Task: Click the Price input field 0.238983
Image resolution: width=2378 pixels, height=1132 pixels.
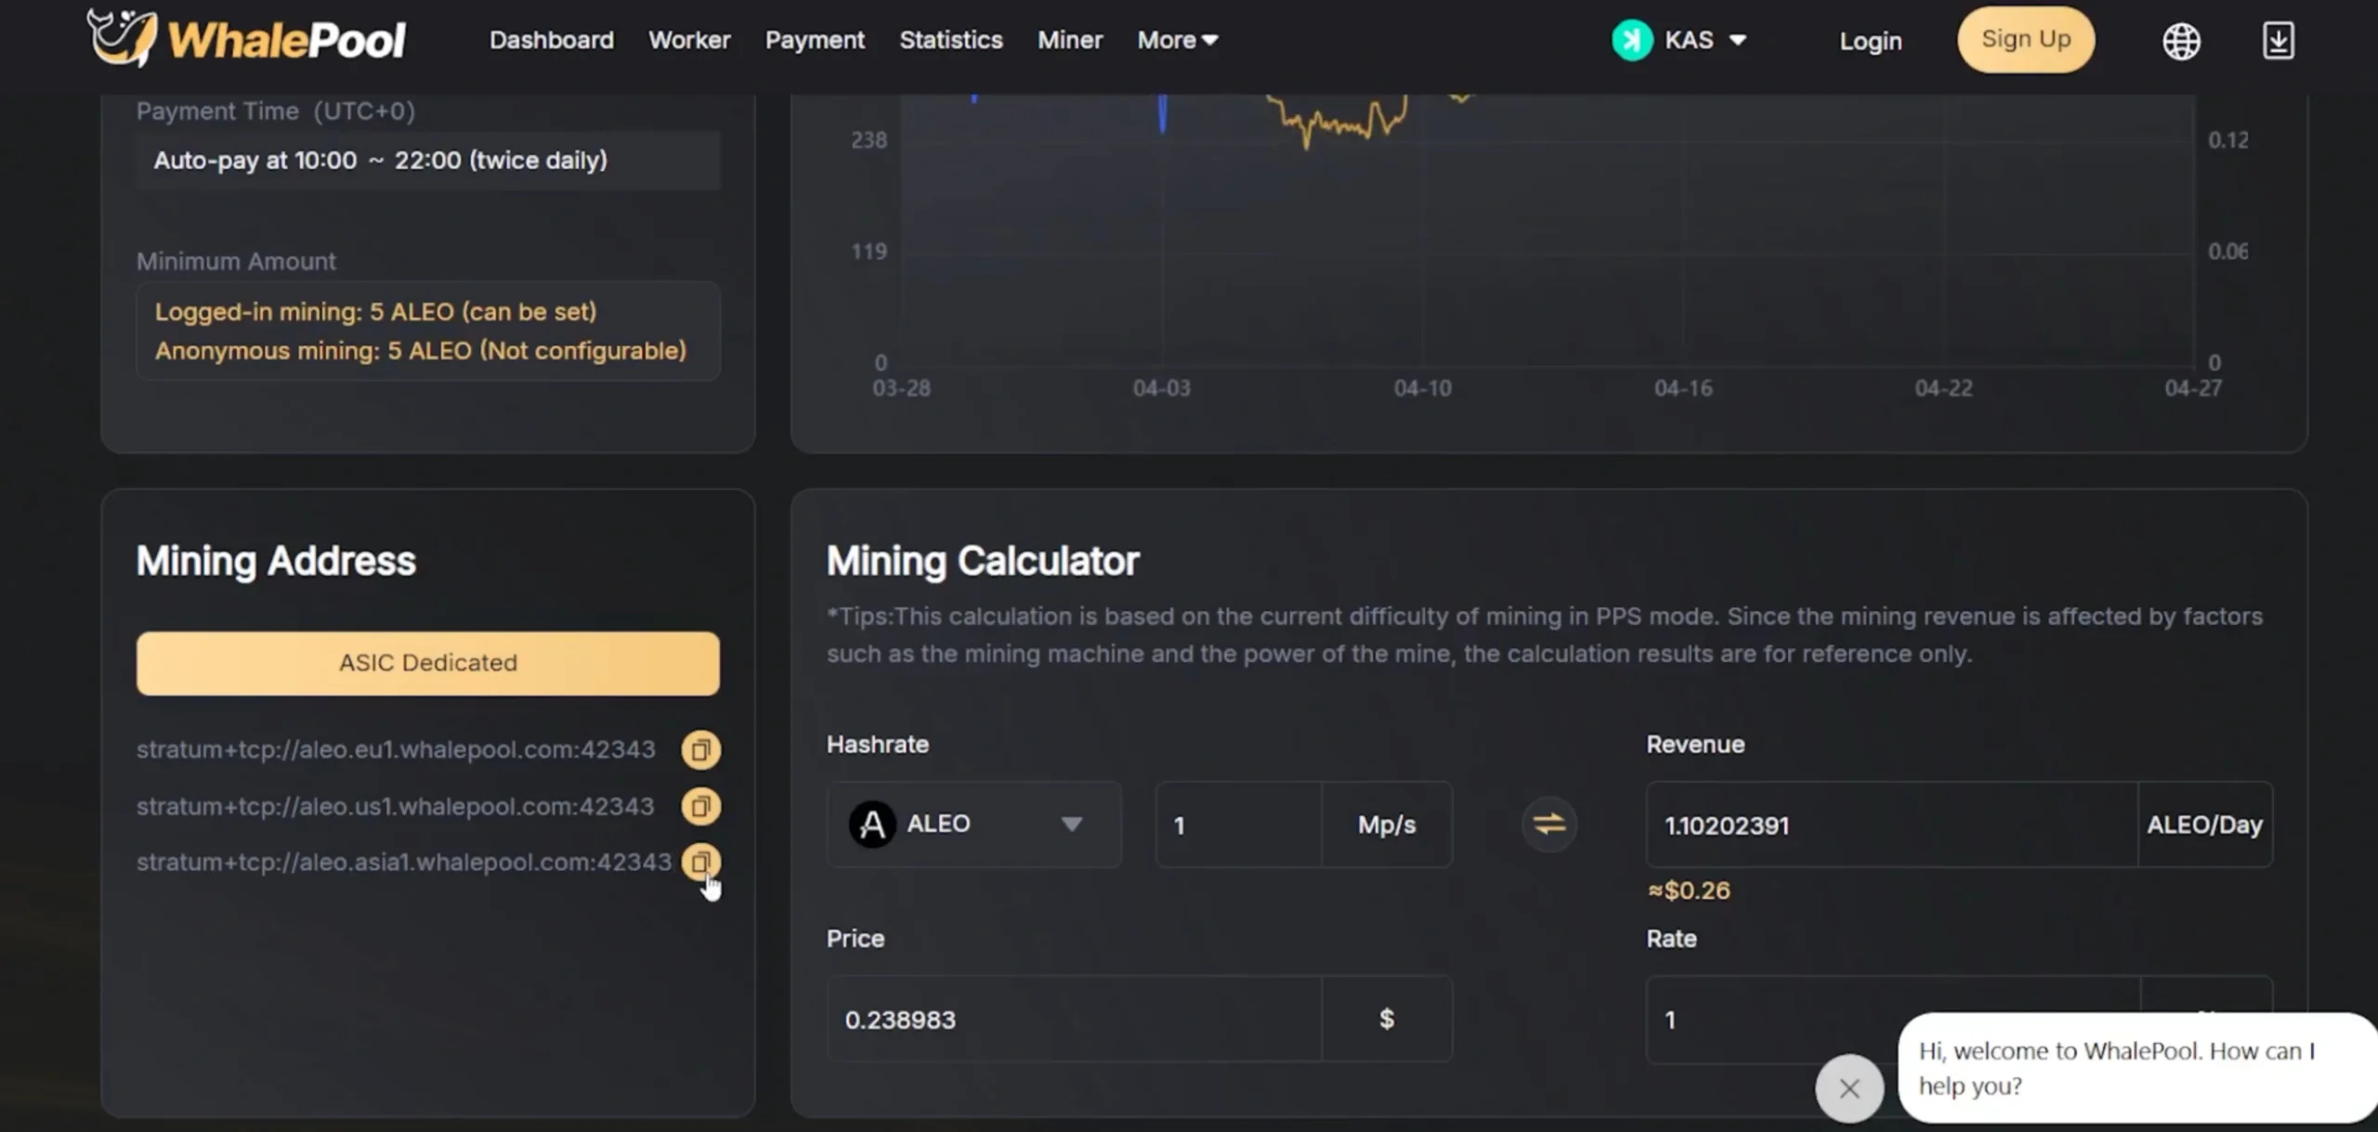Action: coord(1073,1020)
